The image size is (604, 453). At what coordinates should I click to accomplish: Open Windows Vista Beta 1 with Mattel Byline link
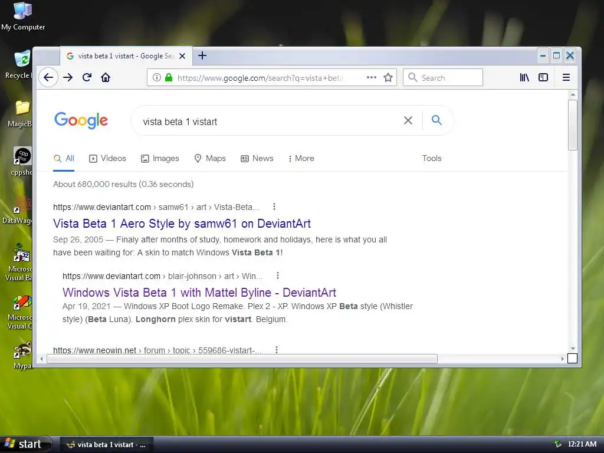199,293
